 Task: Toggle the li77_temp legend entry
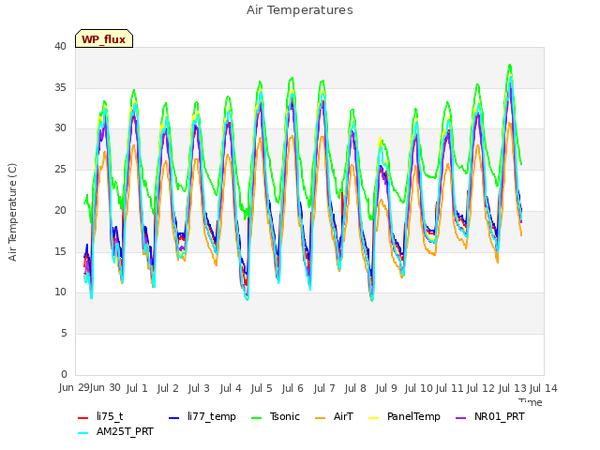point(202,416)
